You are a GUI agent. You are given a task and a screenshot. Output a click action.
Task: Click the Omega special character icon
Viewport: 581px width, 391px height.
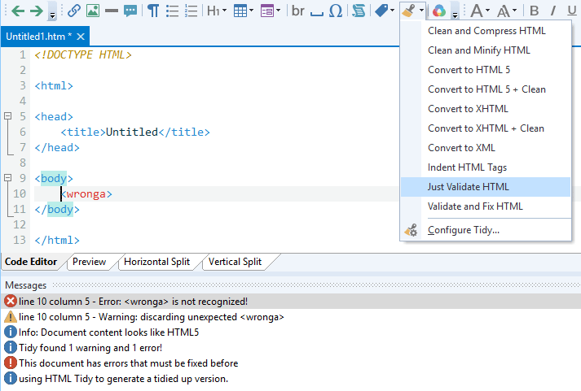336,11
